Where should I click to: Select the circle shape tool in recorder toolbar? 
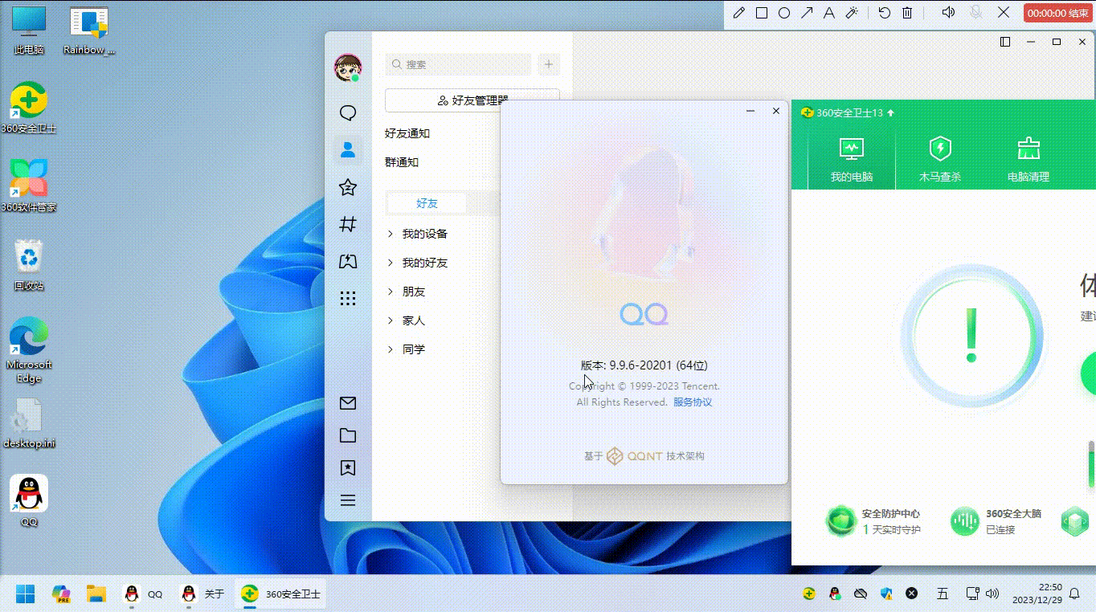784,12
